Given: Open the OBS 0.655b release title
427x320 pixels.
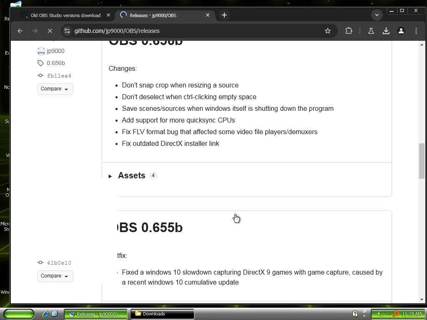Looking at the screenshot, I should (150, 227).
